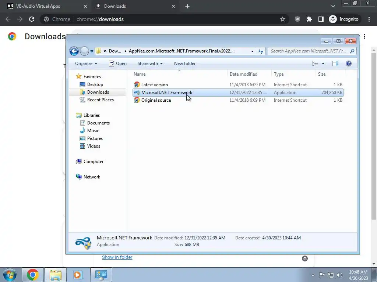Close the VB-Audio Virtual Apps tab
The height and width of the screenshot is (282, 377).
tap(85, 6)
